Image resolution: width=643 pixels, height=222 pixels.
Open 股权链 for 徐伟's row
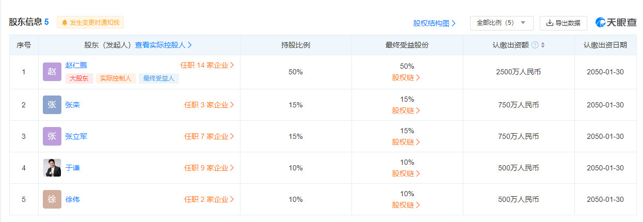tap(406, 204)
